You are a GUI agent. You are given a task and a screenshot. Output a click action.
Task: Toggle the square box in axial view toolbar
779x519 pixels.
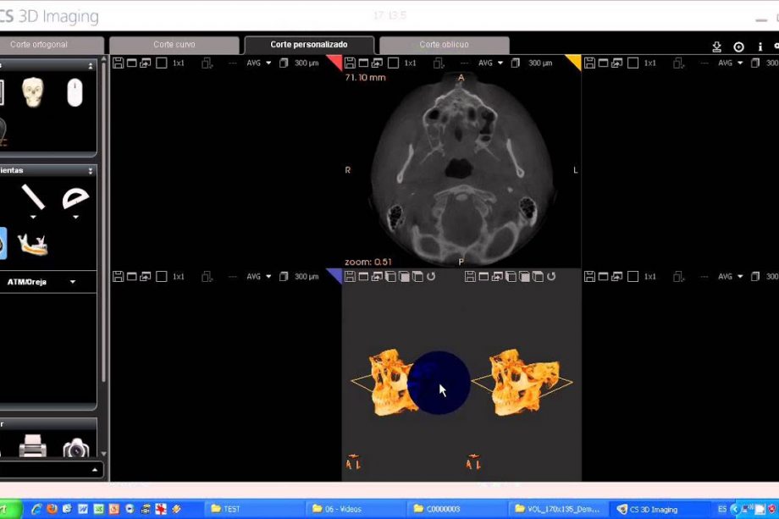point(393,63)
